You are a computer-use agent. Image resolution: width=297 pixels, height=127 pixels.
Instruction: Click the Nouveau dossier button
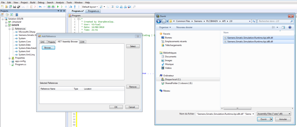click(184, 27)
